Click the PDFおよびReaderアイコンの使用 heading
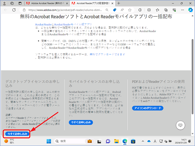This screenshot has width=195, height=146. click(x=158, y=82)
